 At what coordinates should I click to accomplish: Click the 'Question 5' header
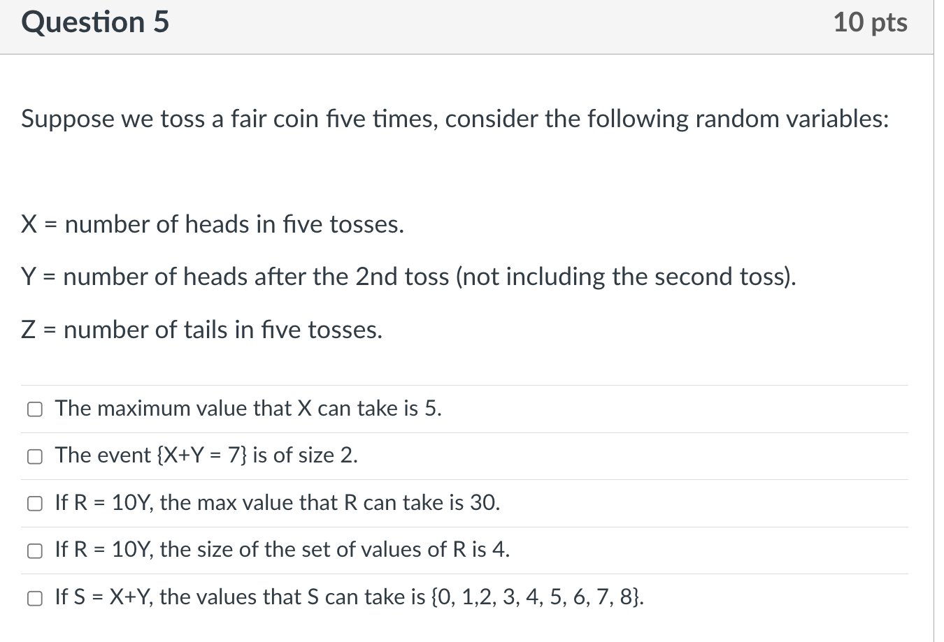click(x=95, y=22)
